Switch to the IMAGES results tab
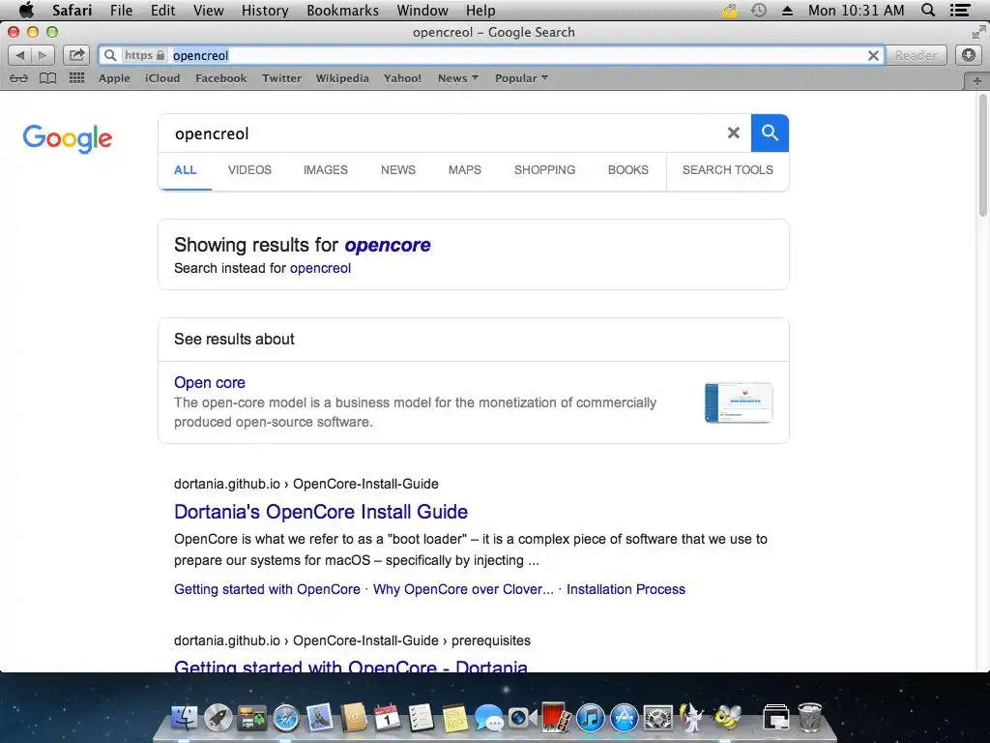The width and height of the screenshot is (990, 743). (325, 170)
